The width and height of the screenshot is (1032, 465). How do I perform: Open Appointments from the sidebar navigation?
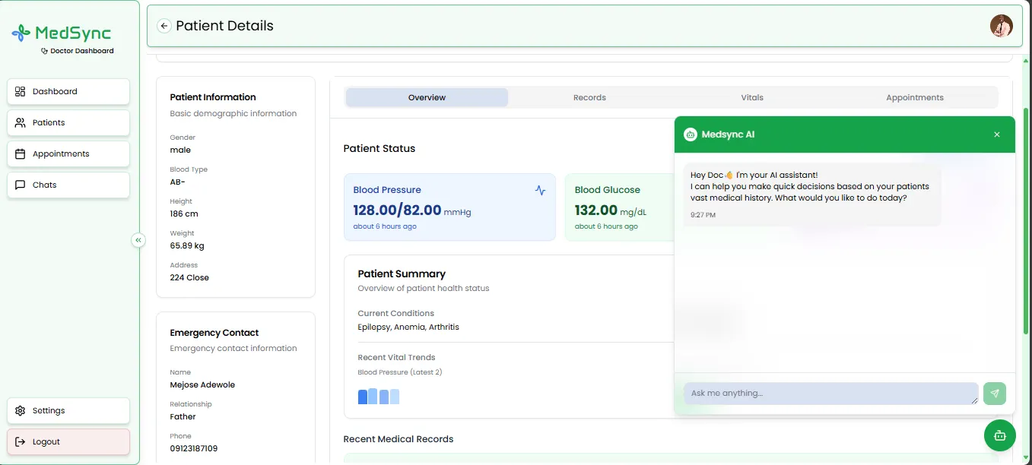tap(68, 153)
